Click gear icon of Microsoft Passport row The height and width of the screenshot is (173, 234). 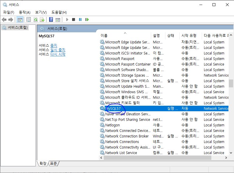pyautogui.click(x=102, y=59)
